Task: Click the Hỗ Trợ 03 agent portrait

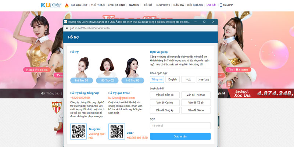Action: pos(132,68)
